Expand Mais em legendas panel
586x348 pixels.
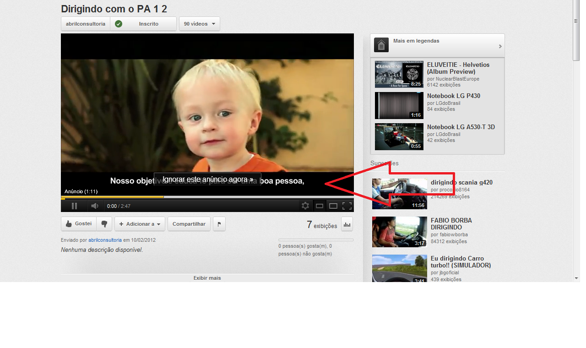[437, 45]
